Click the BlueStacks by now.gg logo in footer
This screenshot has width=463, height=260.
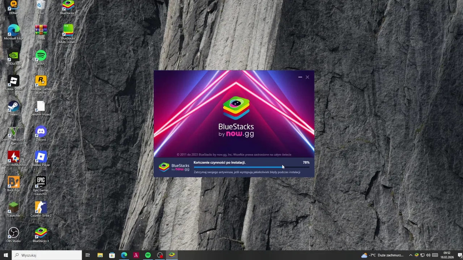tap(174, 167)
